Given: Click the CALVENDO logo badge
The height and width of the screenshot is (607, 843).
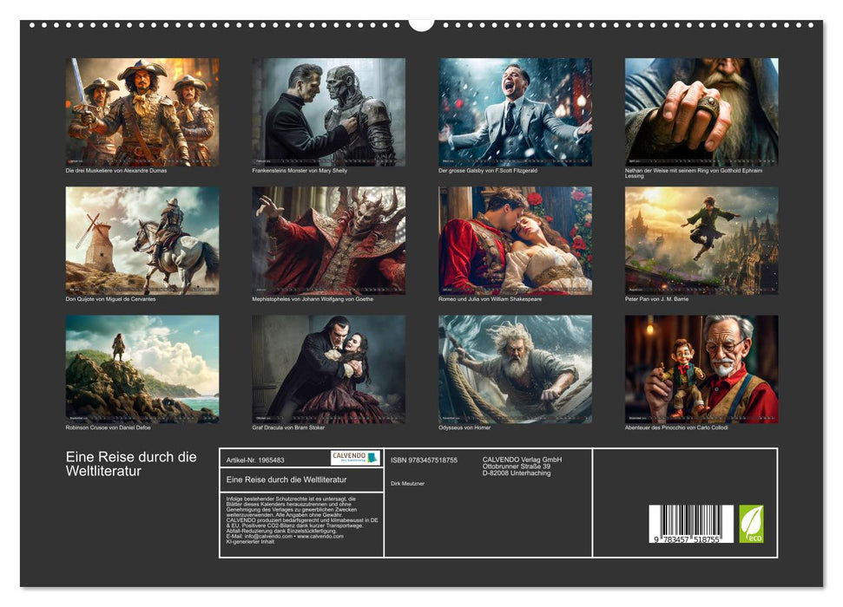Looking at the screenshot, I should (x=355, y=458).
